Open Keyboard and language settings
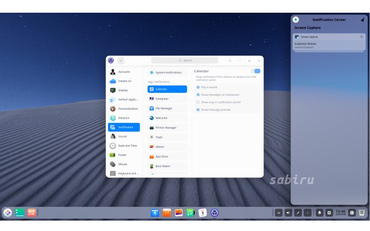The height and width of the screenshot is (231, 370). 124,173
